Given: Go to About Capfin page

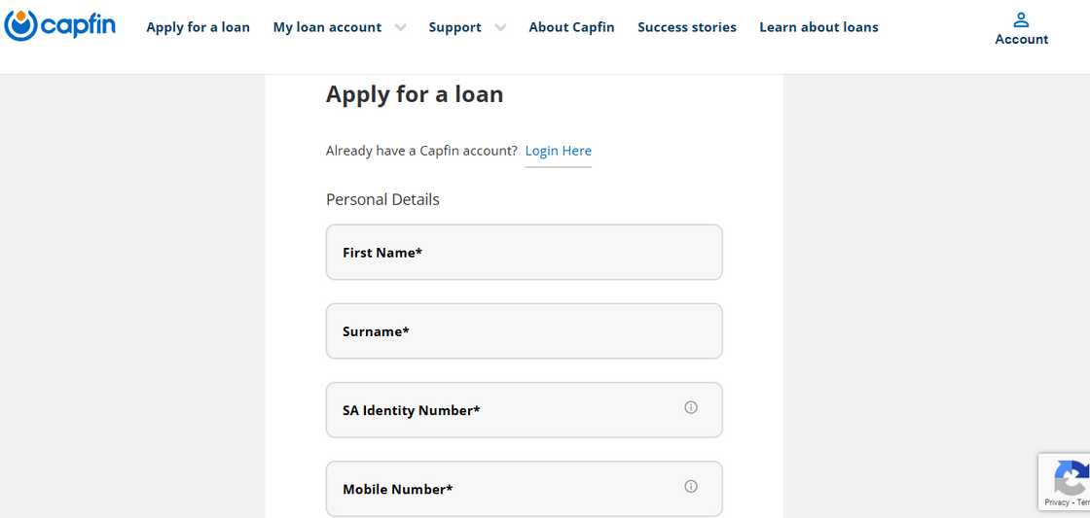Looking at the screenshot, I should click(571, 27).
